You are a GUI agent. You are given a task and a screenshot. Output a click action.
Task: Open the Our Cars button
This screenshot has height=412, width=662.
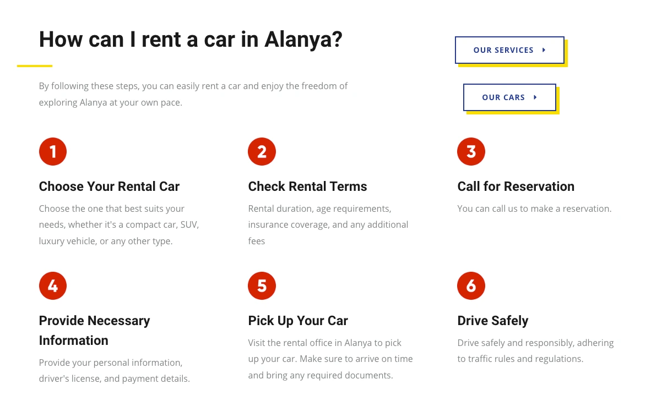[x=509, y=97]
